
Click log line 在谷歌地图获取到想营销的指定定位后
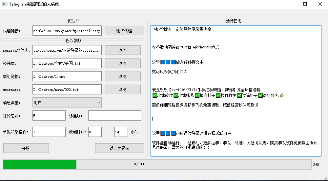point(186,47)
